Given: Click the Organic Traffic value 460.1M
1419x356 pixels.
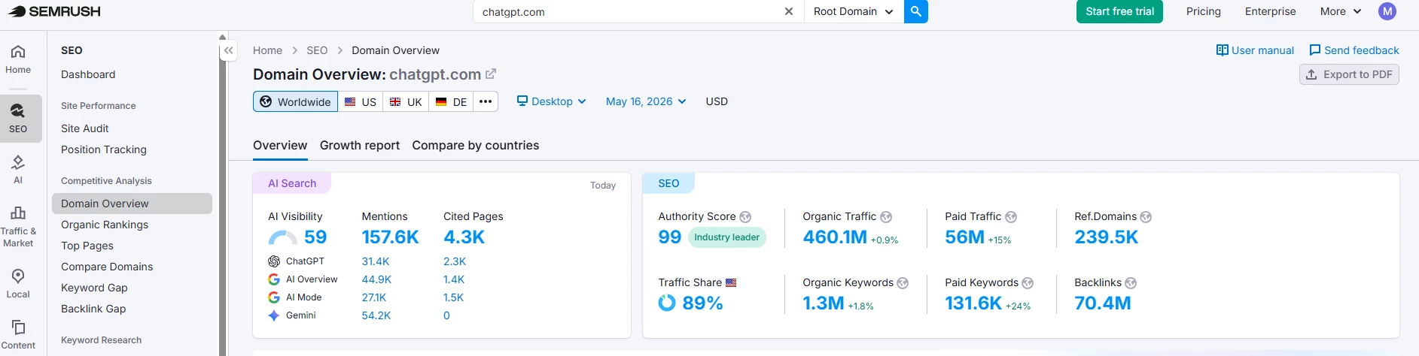Looking at the screenshot, I should (x=835, y=237).
